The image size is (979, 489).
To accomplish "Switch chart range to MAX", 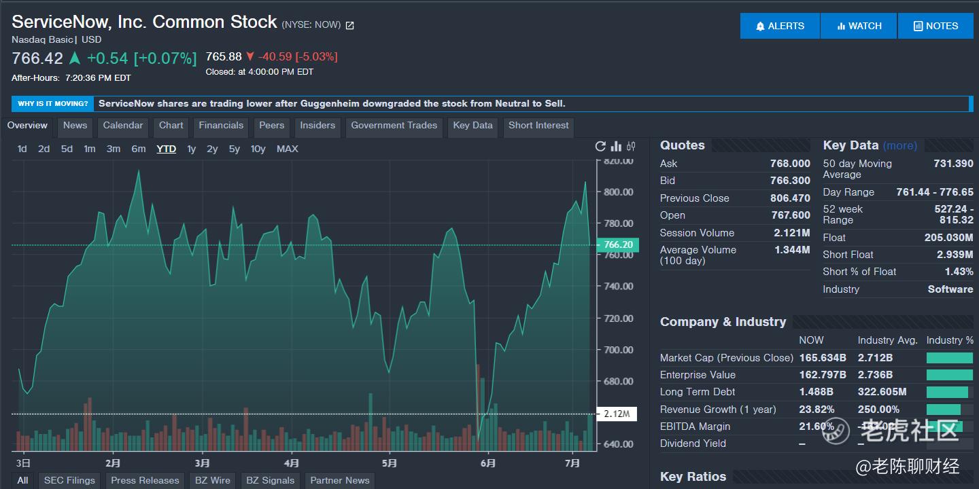I will tap(287, 149).
